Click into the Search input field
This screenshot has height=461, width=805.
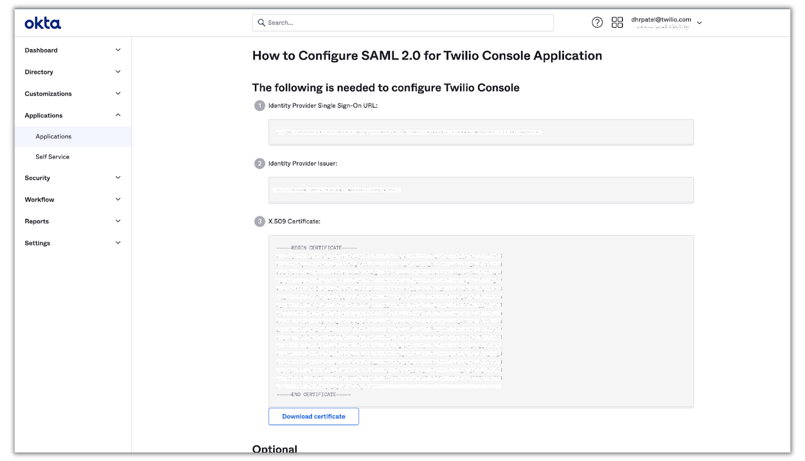point(403,23)
